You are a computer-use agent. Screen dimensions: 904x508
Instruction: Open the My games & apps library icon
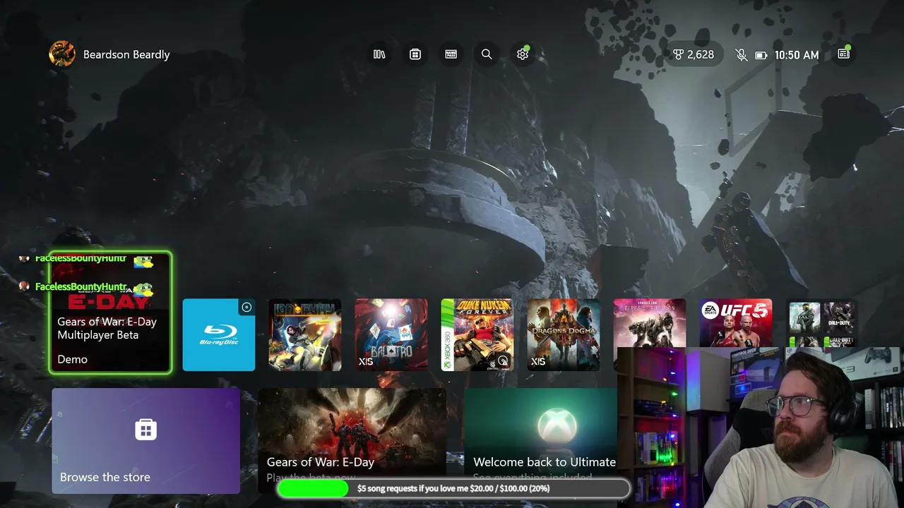(379, 54)
